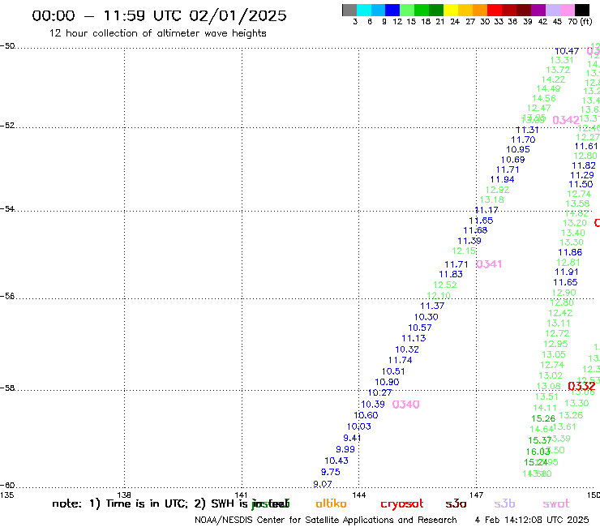Click the wave height value '13.05'
Image resolution: width=600 pixels, height=527 pixels.
554,355
